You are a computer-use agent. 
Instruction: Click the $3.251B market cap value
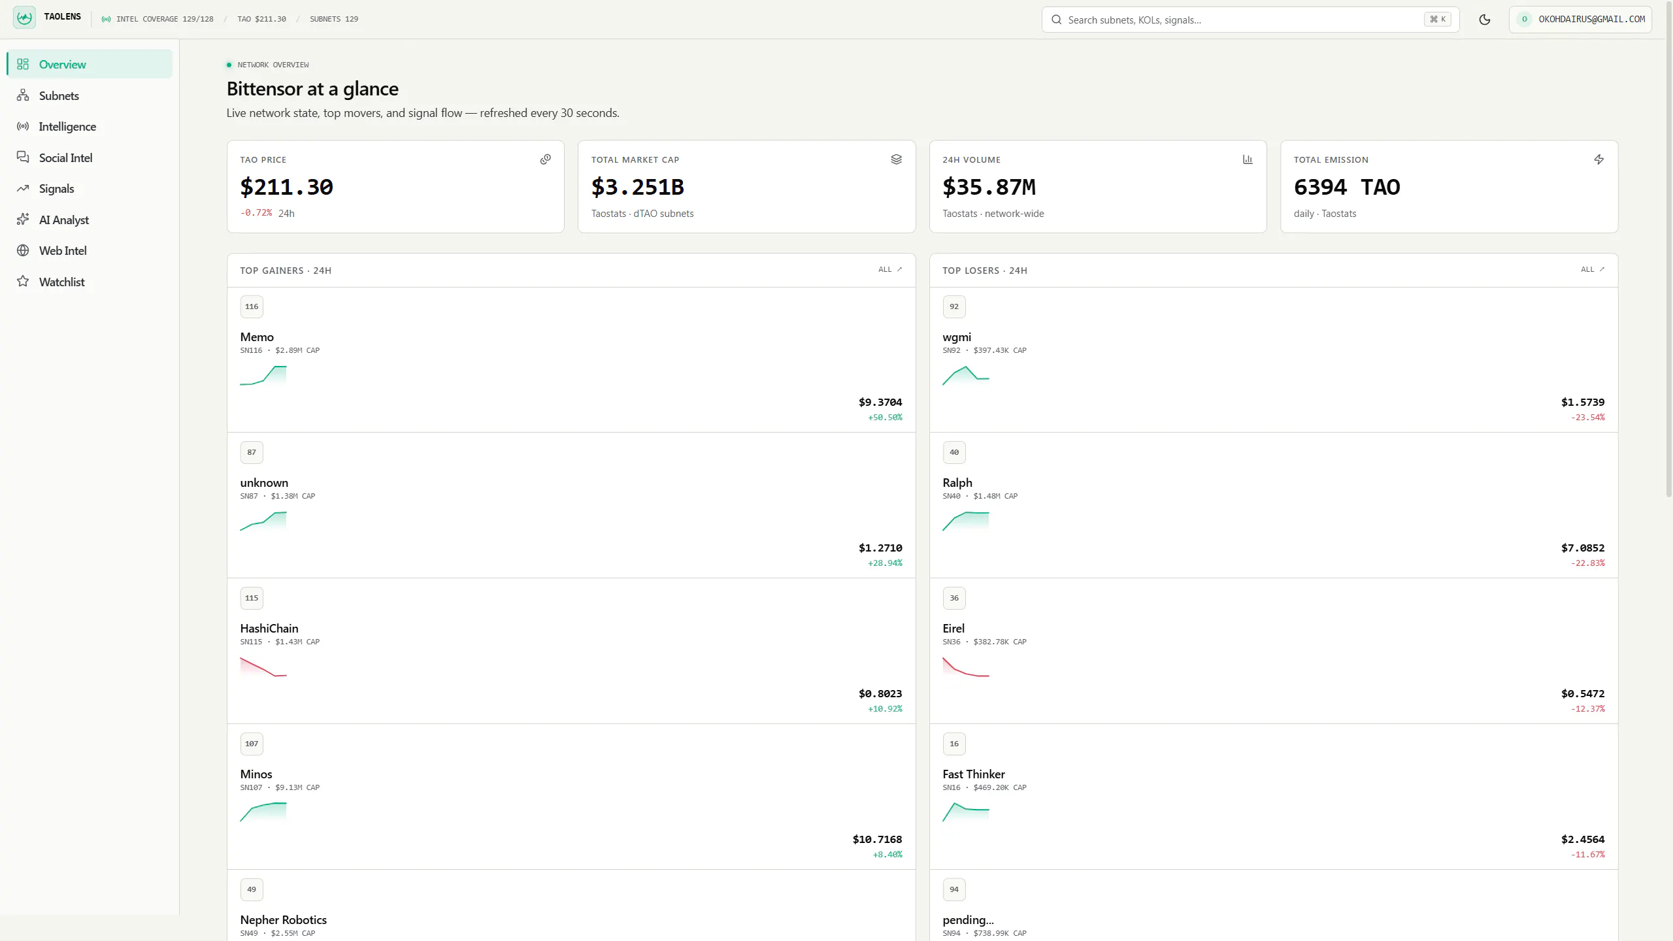coord(637,188)
